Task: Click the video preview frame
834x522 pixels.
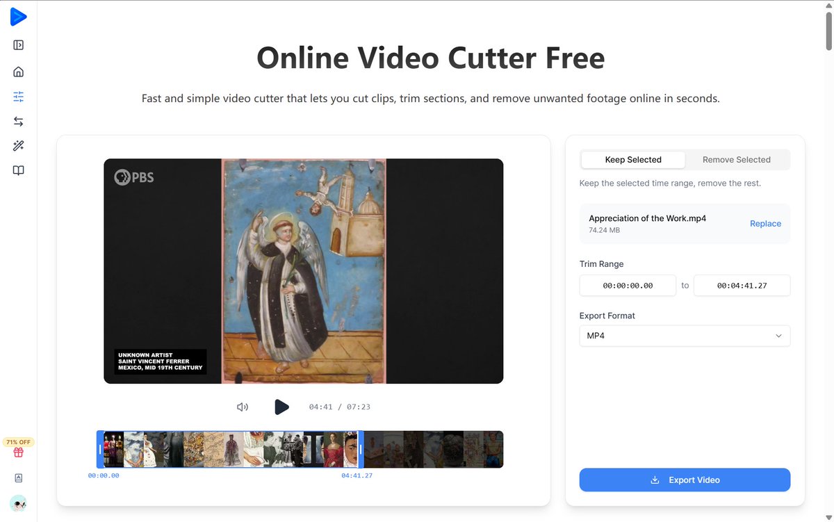Action: click(x=303, y=271)
